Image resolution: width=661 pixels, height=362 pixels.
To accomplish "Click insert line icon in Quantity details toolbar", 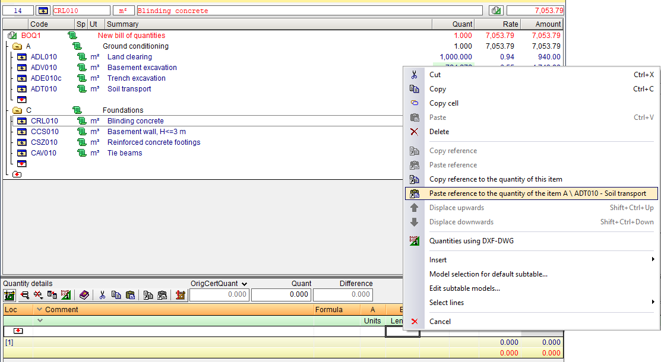I will pyautogui.click(x=24, y=295).
